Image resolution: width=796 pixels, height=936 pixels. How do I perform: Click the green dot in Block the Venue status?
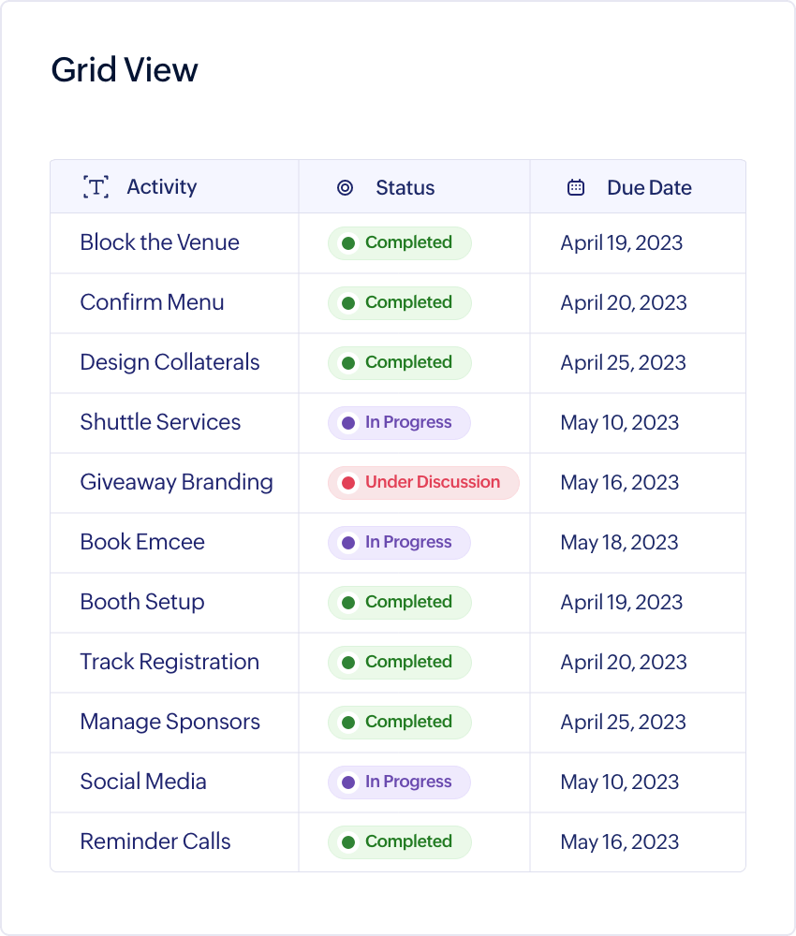pos(348,243)
